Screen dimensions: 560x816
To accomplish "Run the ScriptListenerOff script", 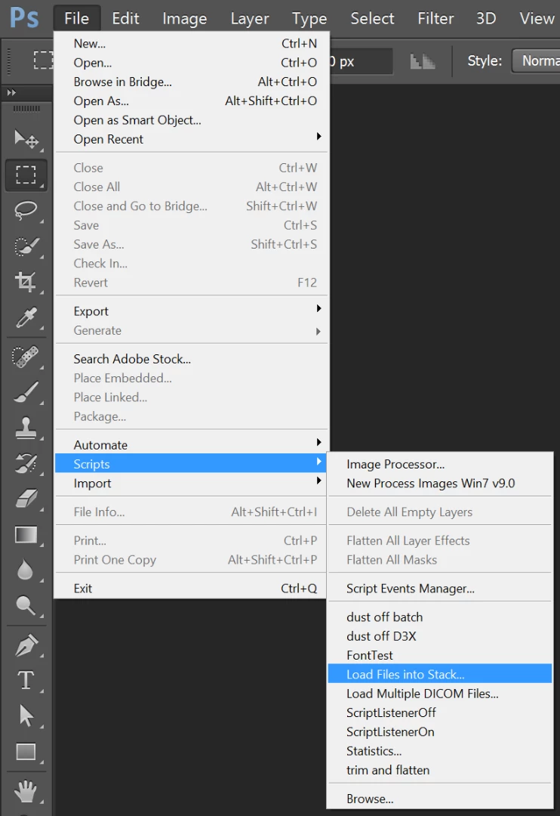I will tap(440, 713).
